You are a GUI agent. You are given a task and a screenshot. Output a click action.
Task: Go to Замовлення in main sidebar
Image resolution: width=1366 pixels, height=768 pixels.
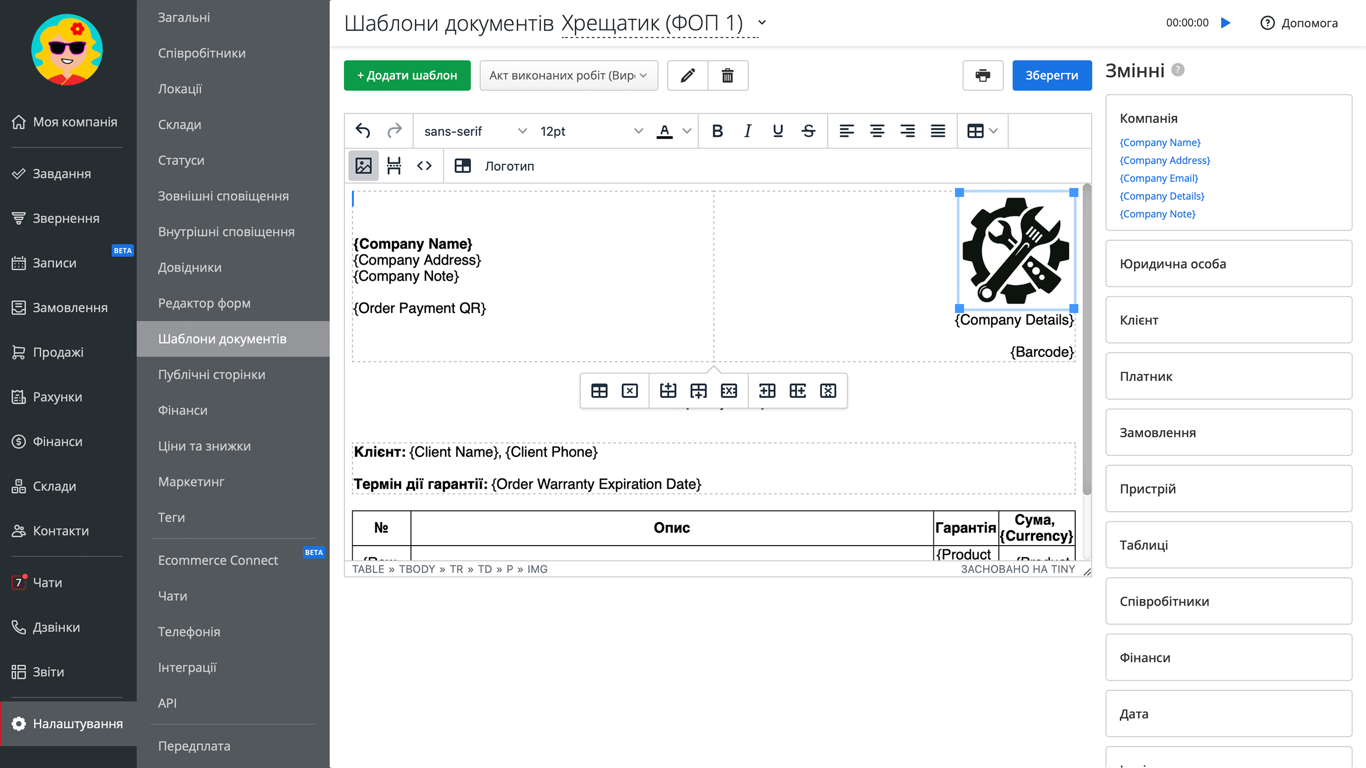click(x=70, y=307)
